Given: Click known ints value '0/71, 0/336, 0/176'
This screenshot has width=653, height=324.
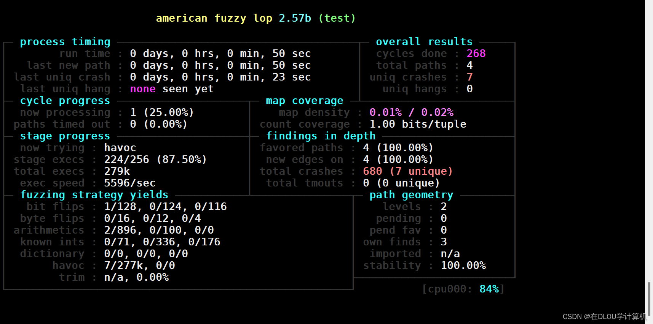Looking at the screenshot, I should [162, 242].
